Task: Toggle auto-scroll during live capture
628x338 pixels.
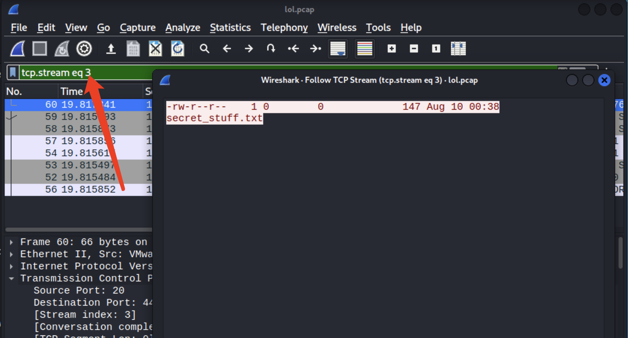Action: coord(338,49)
